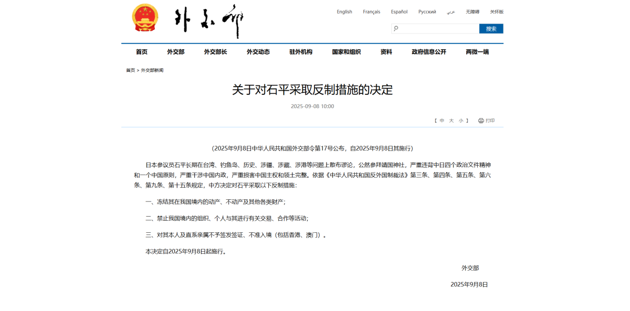Click the 外交部 calligraphy logo
Viewport: 630px width, 311px height.
(x=209, y=21)
